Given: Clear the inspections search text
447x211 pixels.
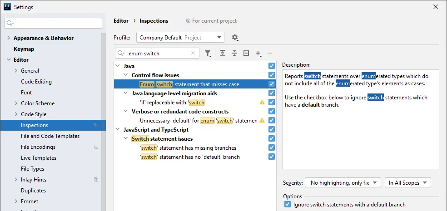Looking at the screenshot, I should (x=193, y=54).
